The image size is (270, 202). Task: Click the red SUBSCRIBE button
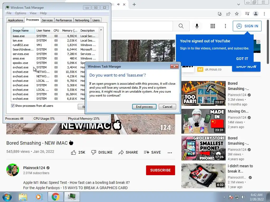pyautogui.click(x=161, y=170)
